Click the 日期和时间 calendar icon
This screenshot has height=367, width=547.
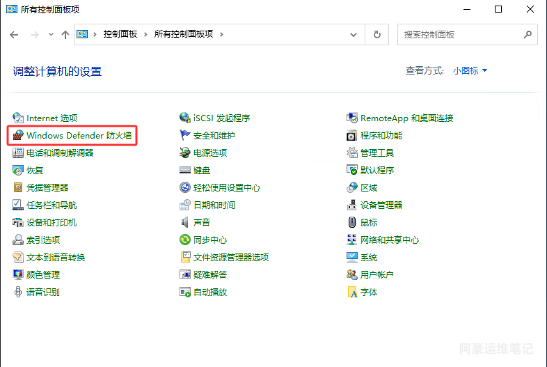pos(185,205)
